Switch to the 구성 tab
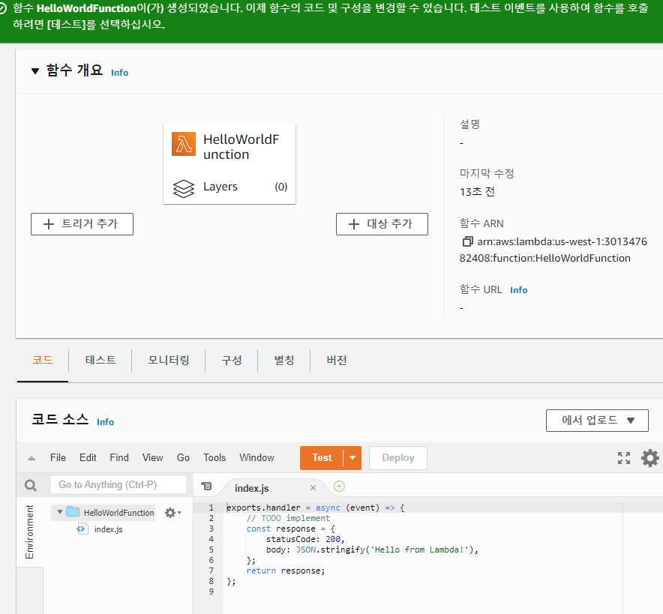This screenshot has height=614, width=663. coord(231,360)
